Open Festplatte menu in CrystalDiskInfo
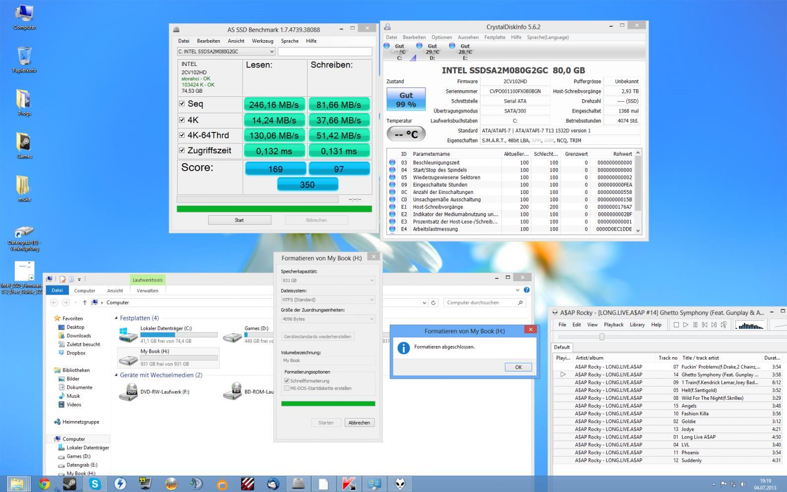 (x=494, y=37)
